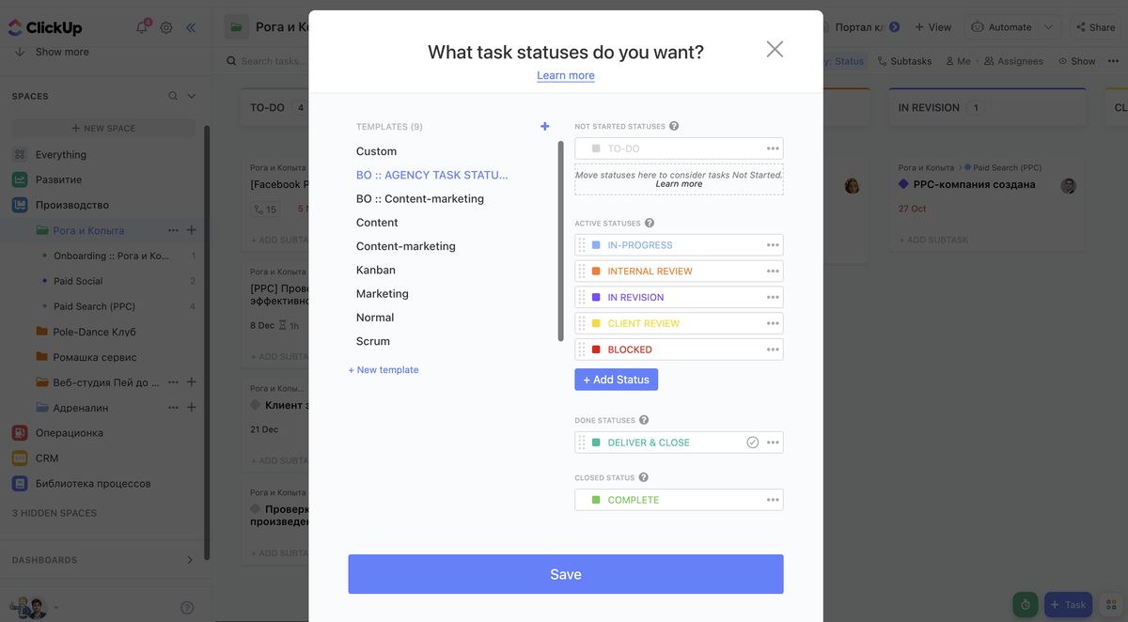Collapse sidebar with double-chevron icon
This screenshot has height=622, width=1128.
(x=191, y=27)
